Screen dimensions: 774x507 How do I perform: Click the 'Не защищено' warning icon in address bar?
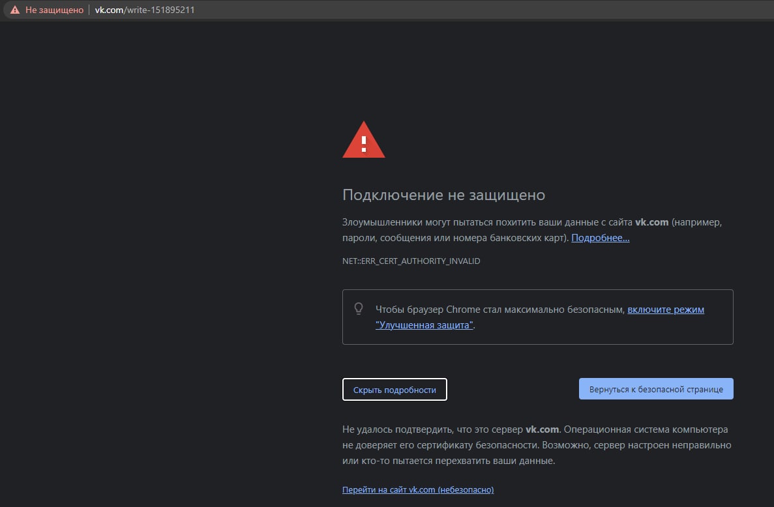[15, 10]
